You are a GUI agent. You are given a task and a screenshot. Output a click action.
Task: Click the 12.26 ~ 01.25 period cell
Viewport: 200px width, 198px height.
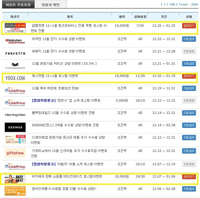click(164, 26)
